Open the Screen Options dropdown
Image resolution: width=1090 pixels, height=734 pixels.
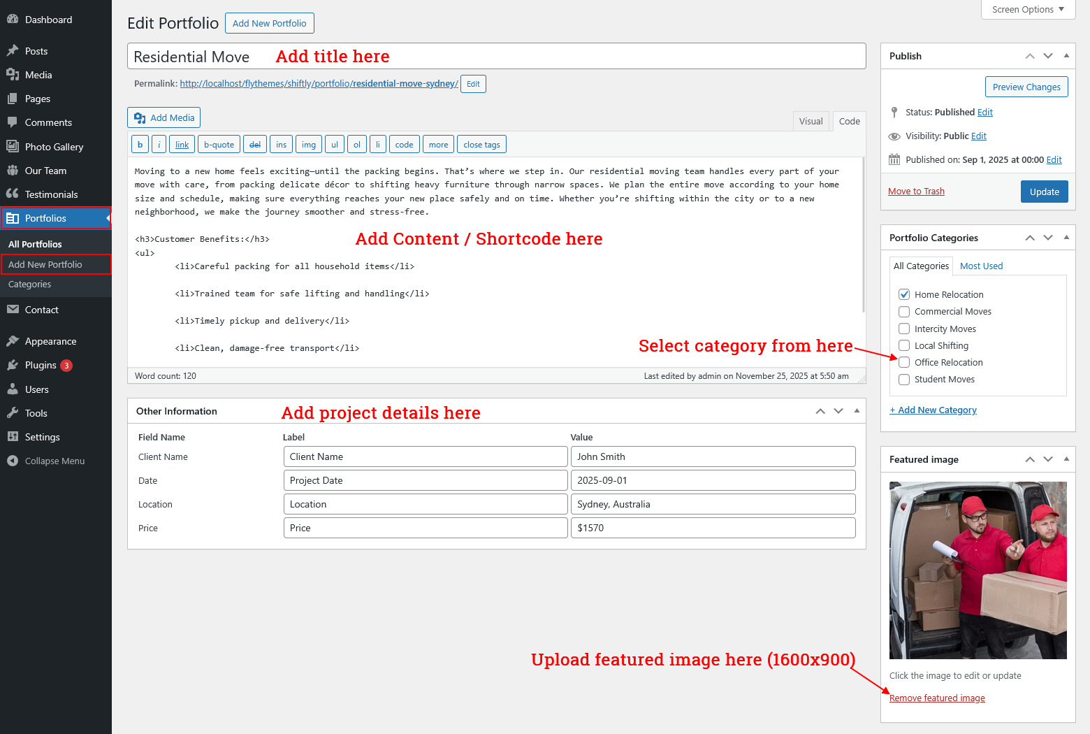click(x=1028, y=9)
